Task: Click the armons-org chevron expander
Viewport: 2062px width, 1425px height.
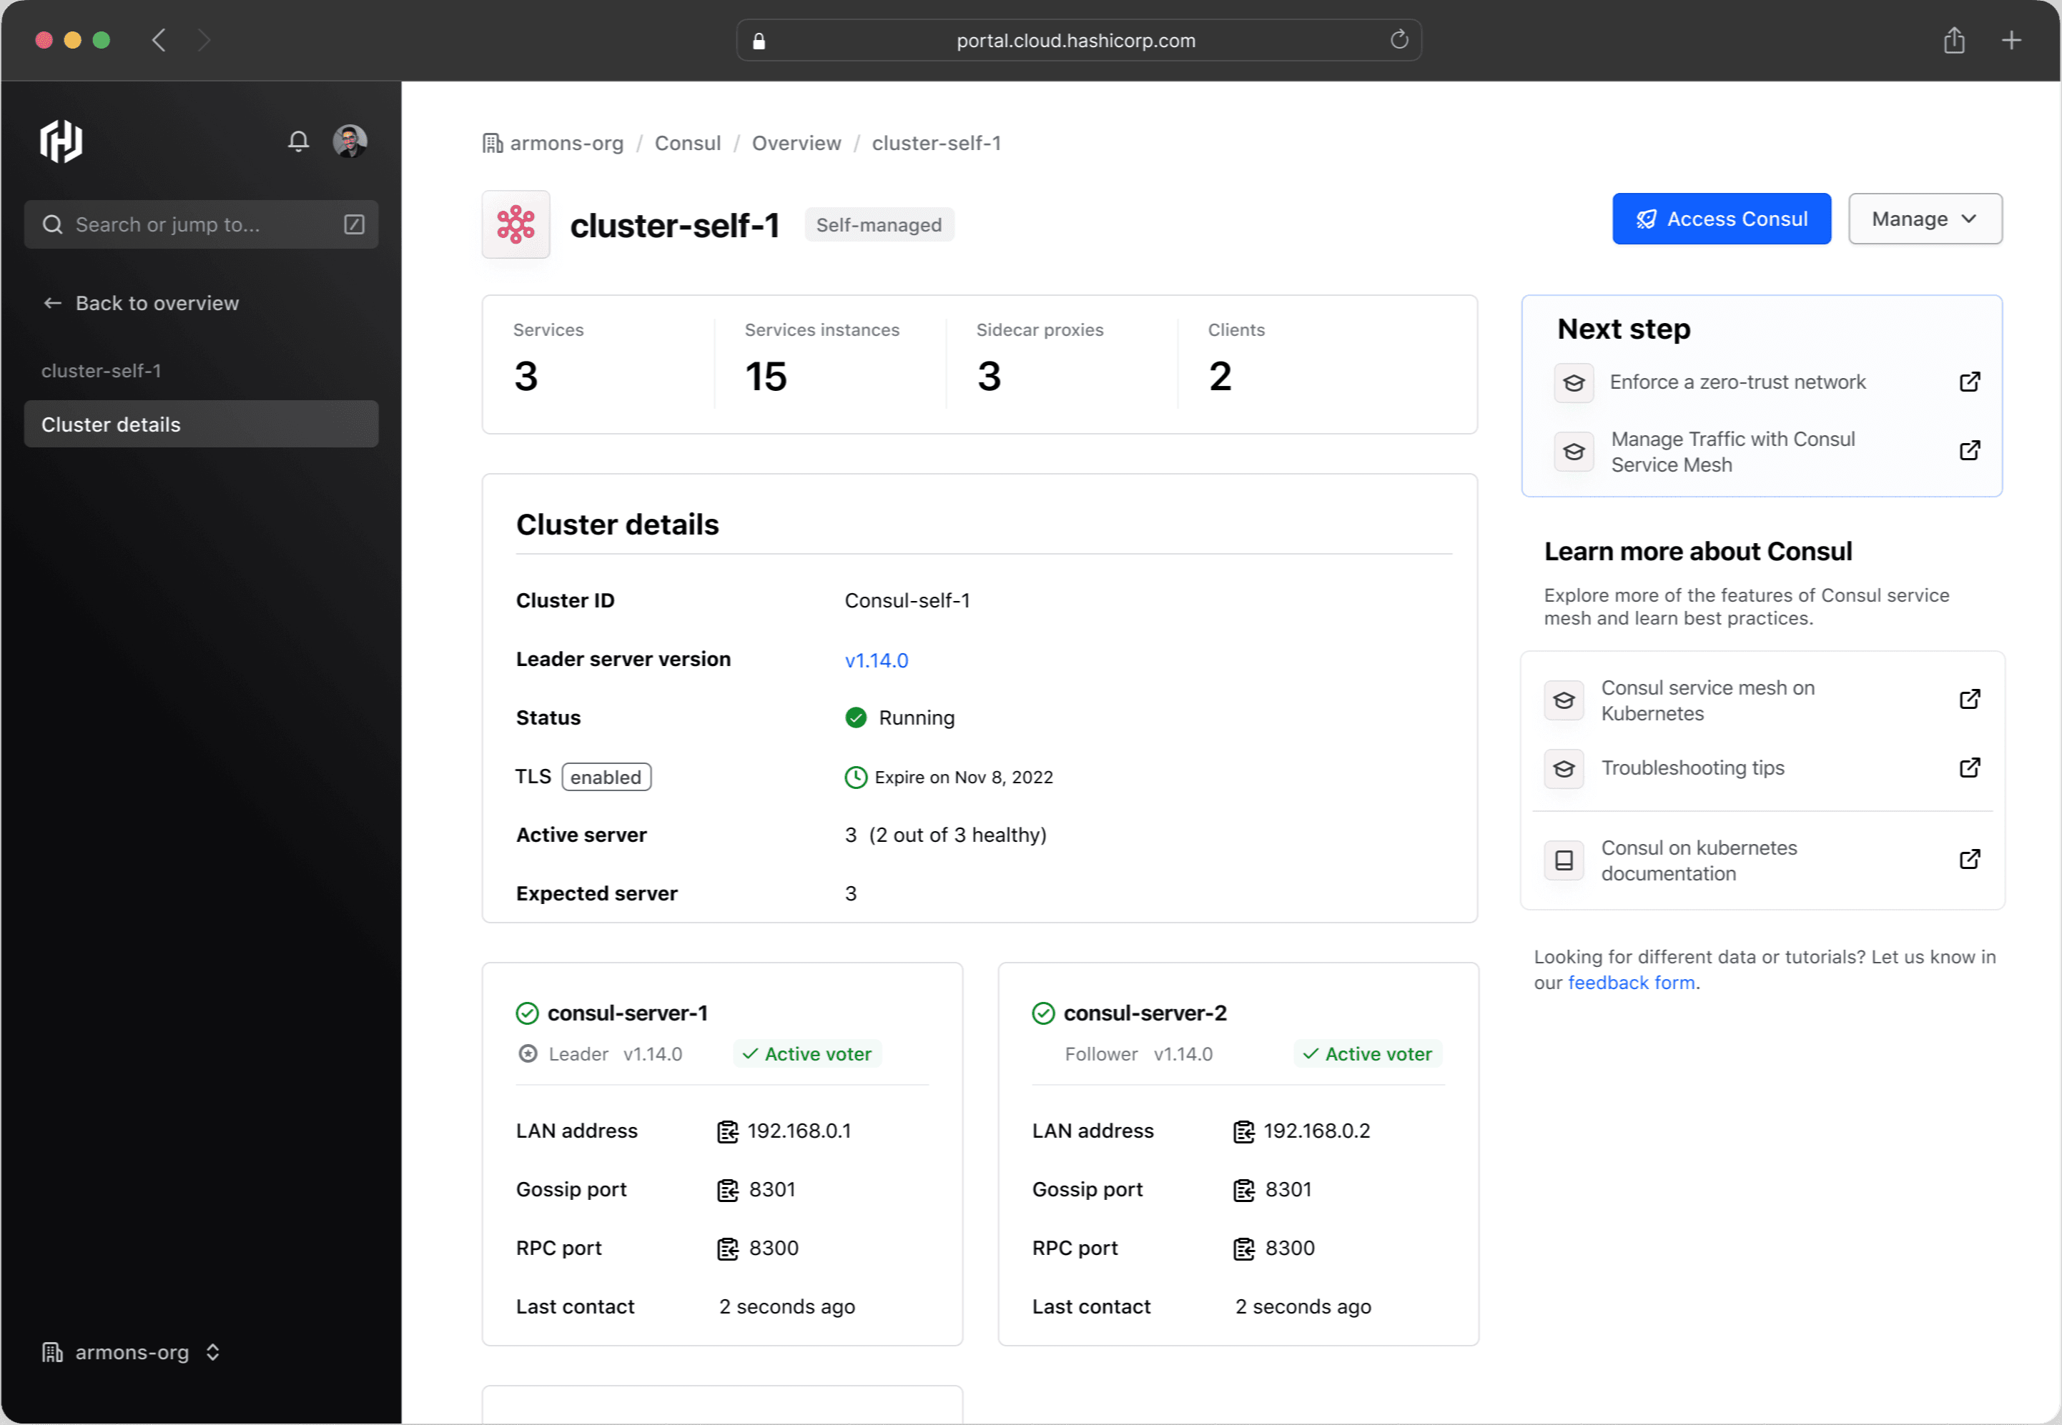Action: pyautogui.click(x=213, y=1351)
